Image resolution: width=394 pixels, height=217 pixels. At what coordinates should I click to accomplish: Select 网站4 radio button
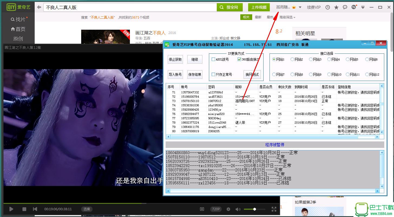pyautogui.click(x=329, y=59)
